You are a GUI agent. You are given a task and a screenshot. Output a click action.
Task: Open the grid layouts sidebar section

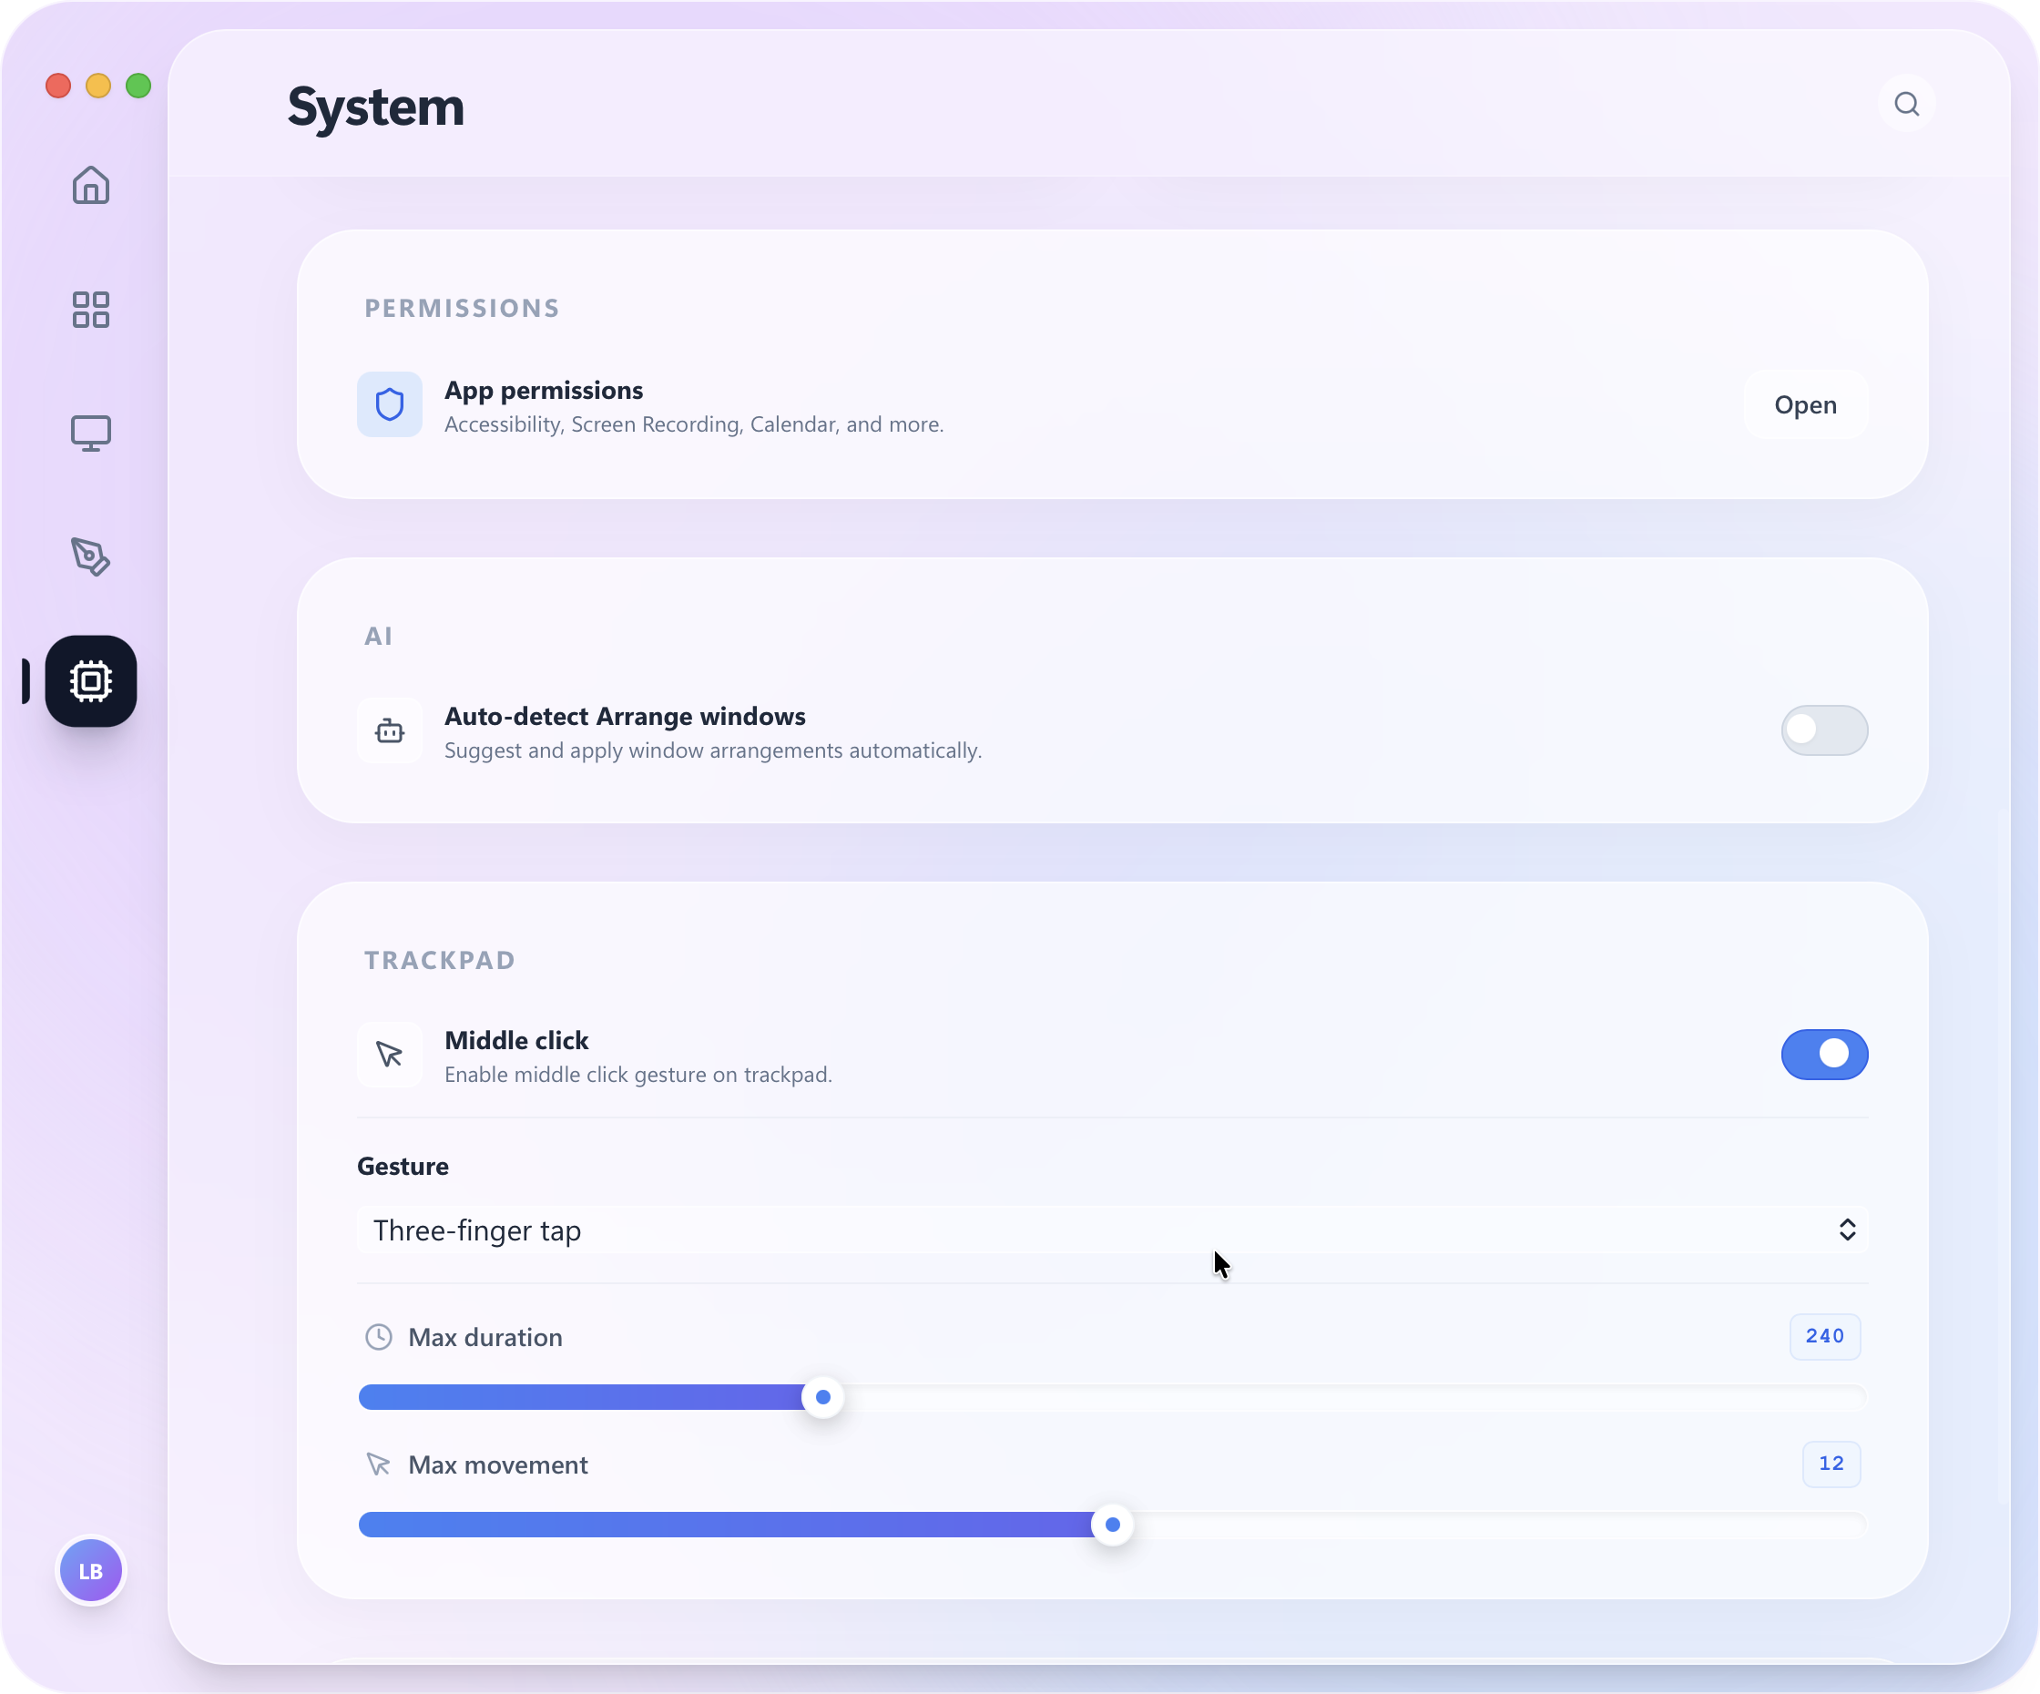(90, 310)
